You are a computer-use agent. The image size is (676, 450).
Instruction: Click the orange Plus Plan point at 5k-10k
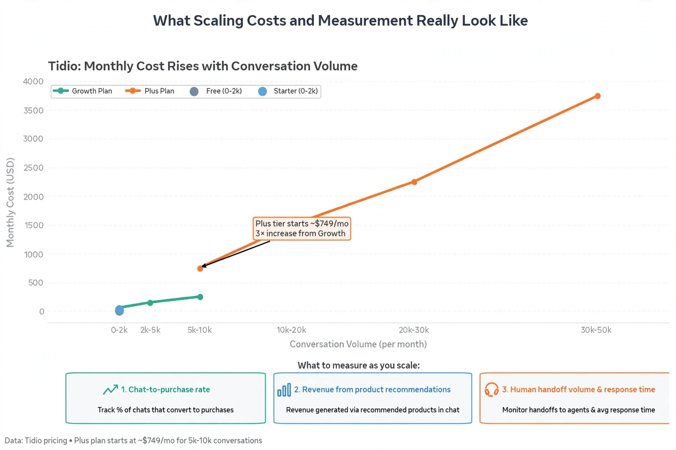pyautogui.click(x=200, y=269)
